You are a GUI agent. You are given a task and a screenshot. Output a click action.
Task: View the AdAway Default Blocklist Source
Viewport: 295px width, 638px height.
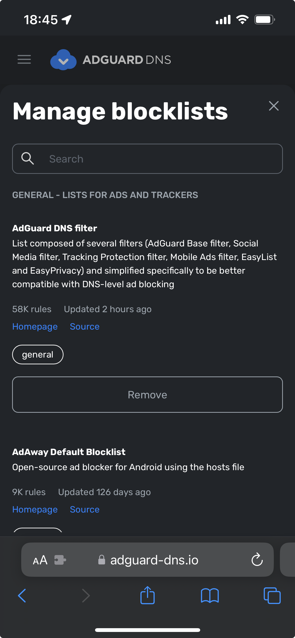click(x=84, y=509)
